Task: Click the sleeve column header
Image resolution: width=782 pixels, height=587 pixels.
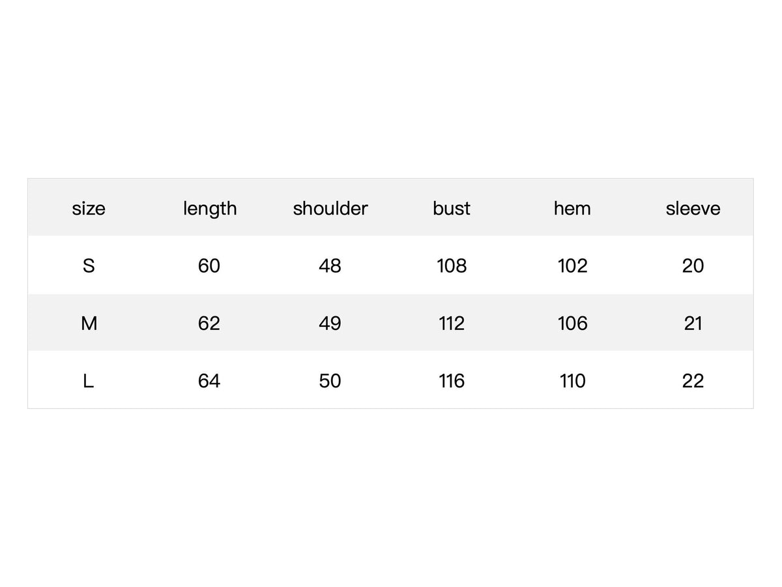Action: coord(693,209)
